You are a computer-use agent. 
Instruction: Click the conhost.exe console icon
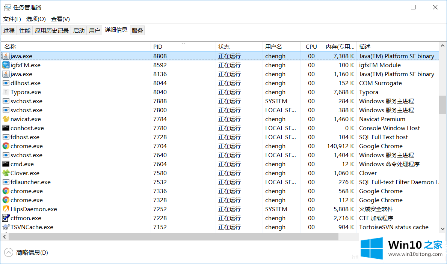pyautogui.click(x=6, y=128)
